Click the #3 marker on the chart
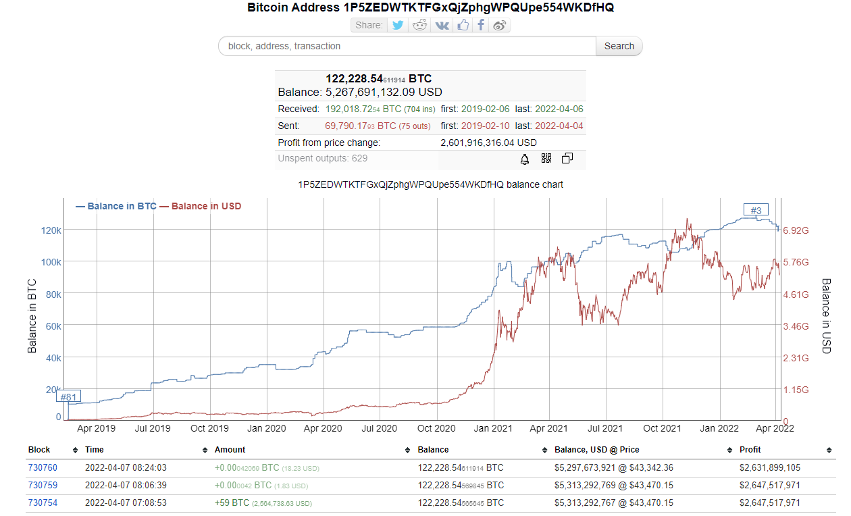The height and width of the screenshot is (516, 851). point(756,209)
